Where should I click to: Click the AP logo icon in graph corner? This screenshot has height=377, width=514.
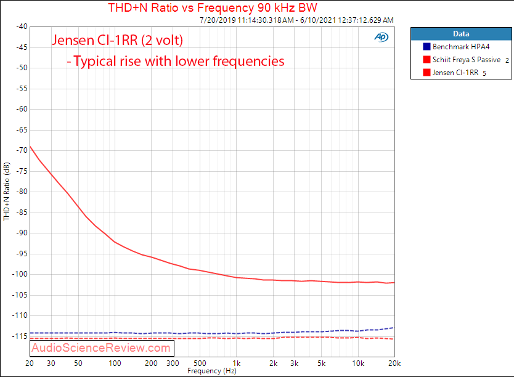coord(381,37)
